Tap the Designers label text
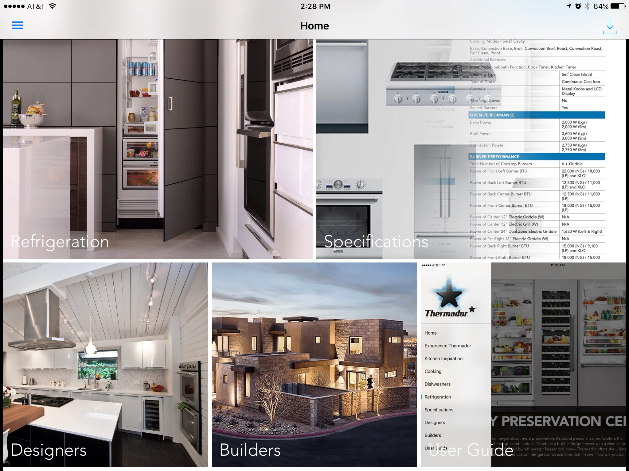The height and width of the screenshot is (471, 629). pos(49,450)
